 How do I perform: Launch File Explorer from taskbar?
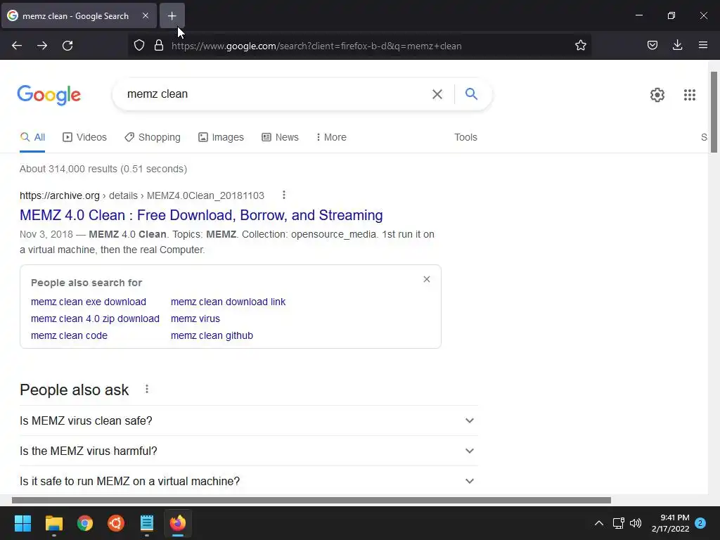point(53,523)
